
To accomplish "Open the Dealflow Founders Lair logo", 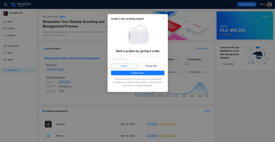I will click(x=21, y=4).
